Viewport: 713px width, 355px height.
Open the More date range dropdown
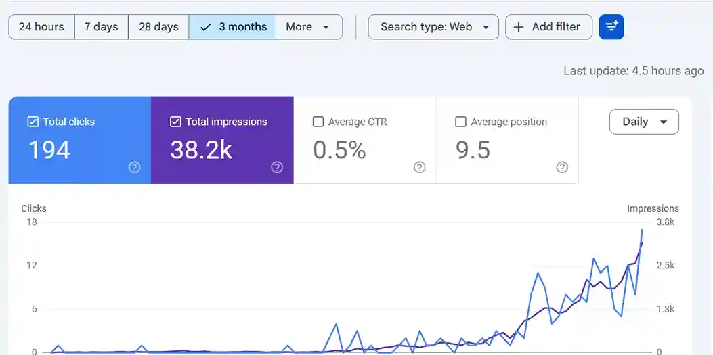coord(309,27)
